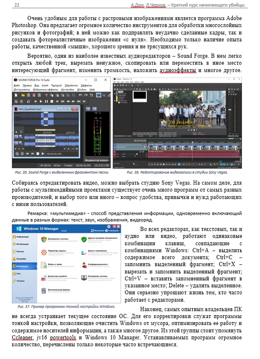Screen dimensions: 260x359
Task: Click the Pause button in Sound Forge transport bar
Action: pos(46,101)
